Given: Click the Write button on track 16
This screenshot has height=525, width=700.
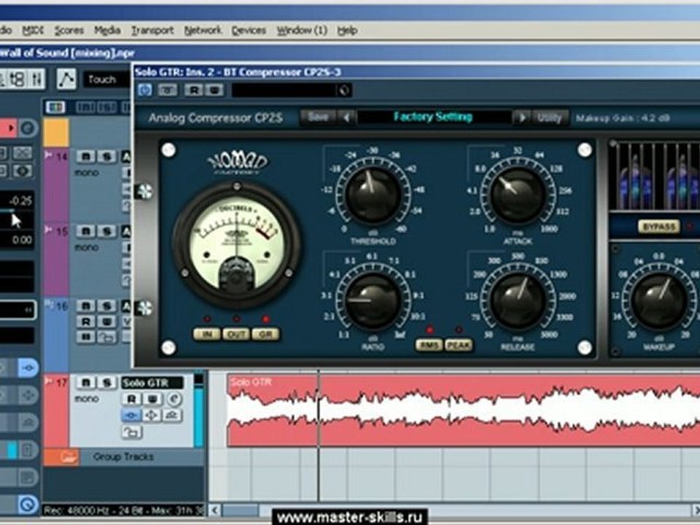Looking at the screenshot, I should (x=106, y=322).
